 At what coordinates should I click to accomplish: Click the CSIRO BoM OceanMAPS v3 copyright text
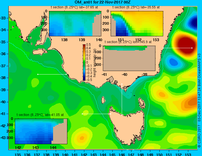199,100
